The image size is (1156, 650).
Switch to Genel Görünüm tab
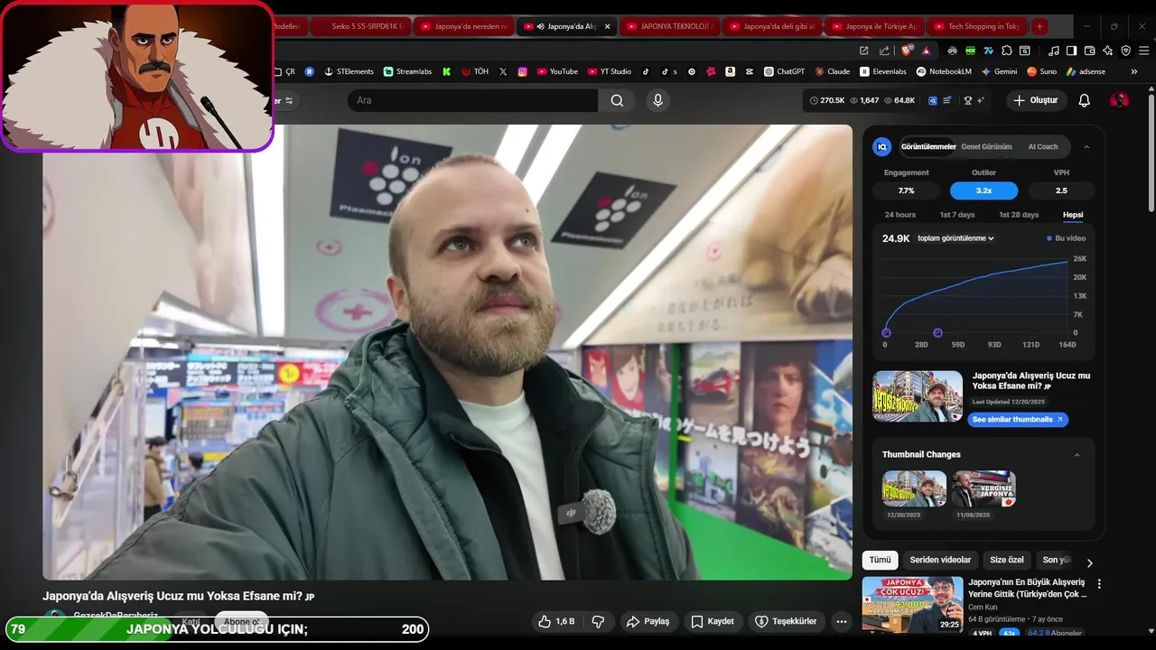(986, 146)
